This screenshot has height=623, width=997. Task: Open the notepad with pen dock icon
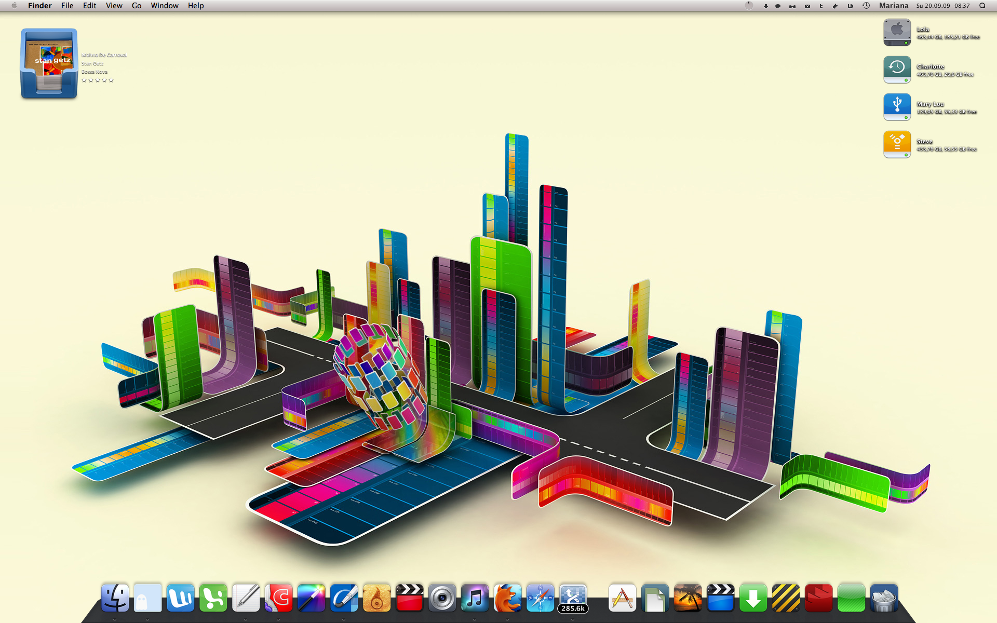[246, 598]
